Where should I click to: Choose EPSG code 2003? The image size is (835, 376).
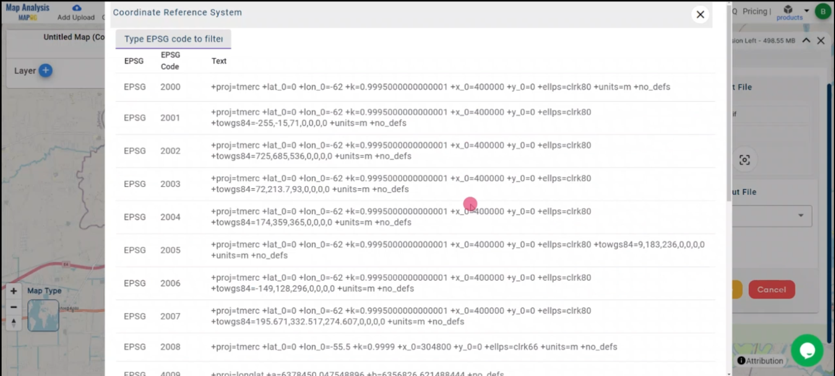point(170,184)
